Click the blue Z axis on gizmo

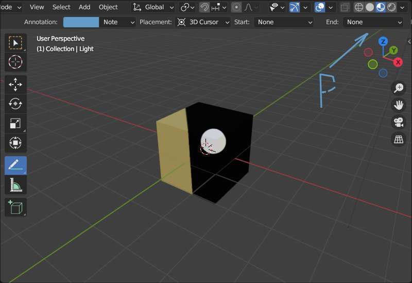tap(383, 42)
